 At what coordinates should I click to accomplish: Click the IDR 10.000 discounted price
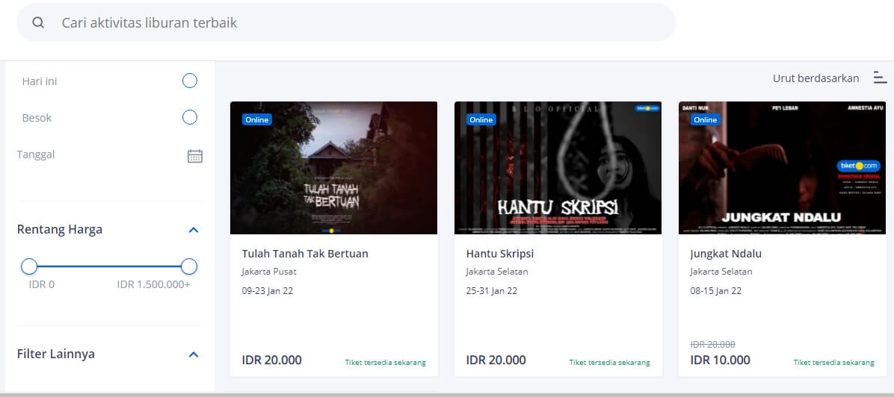pos(720,360)
